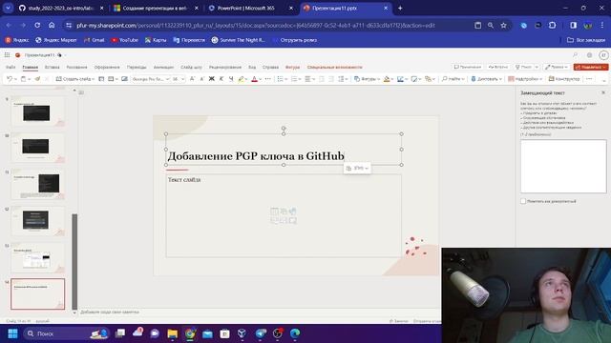Click the Undo arrow icon

click(9, 79)
